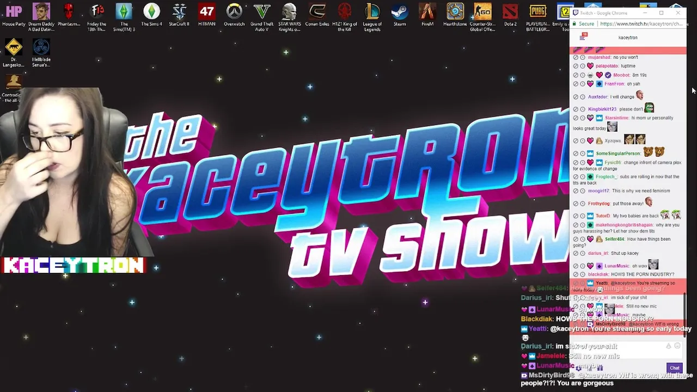This screenshot has width=697, height=392.
Task: Click the ban icon beside Kingbizkit123
Action: click(576, 109)
